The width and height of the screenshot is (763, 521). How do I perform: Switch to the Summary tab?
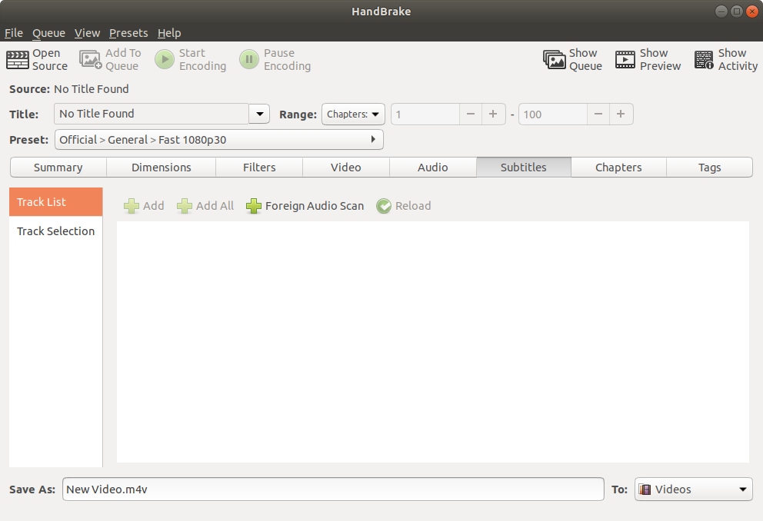(58, 168)
